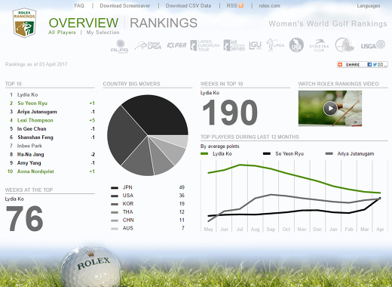This screenshot has height=287, width=392.
Task: Visit the rolex.com link
Action: tap(269, 5)
